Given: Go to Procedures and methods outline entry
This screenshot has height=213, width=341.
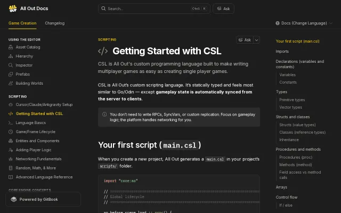Looking at the screenshot, I should point(298,149).
